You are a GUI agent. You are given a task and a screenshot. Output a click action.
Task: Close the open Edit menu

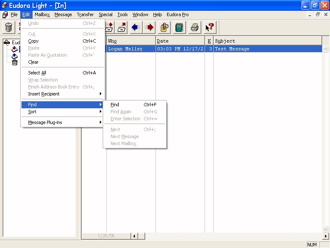pyautogui.click(x=26, y=14)
